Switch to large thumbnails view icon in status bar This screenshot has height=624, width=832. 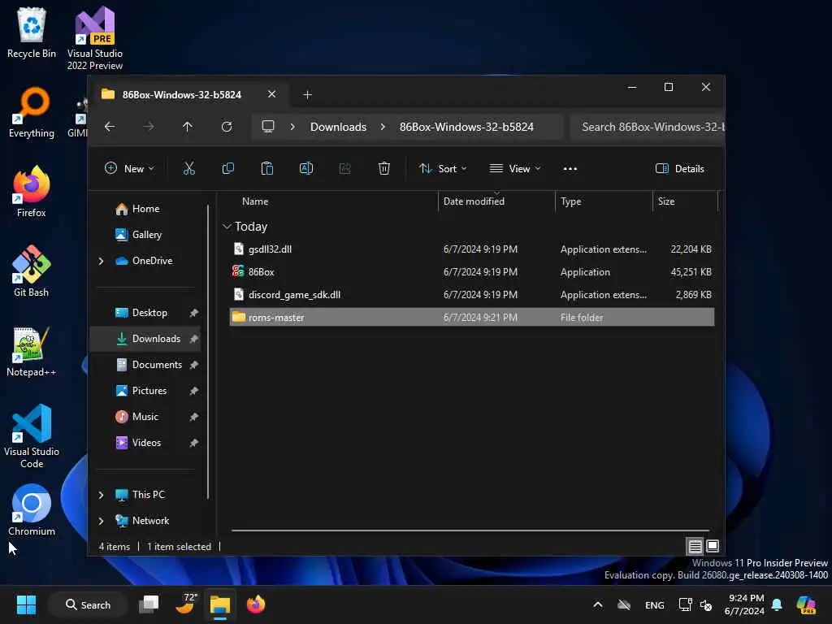point(713,546)
